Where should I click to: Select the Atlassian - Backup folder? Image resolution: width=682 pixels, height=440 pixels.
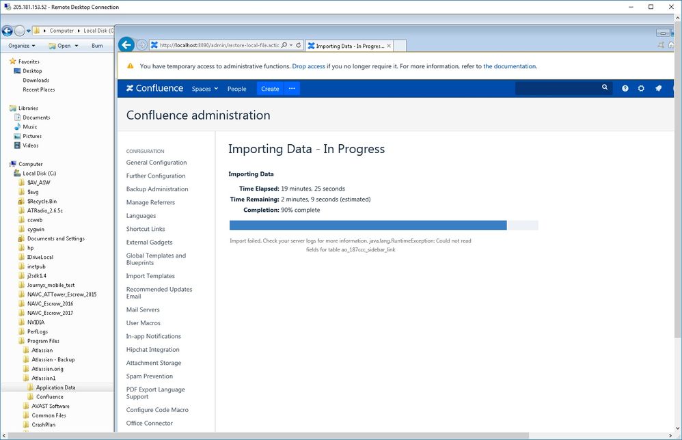53,359
